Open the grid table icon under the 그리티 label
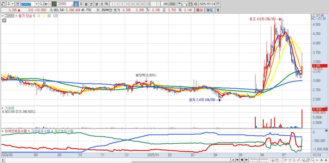Viewport: 329px width, 163px height. coord(4,20)
